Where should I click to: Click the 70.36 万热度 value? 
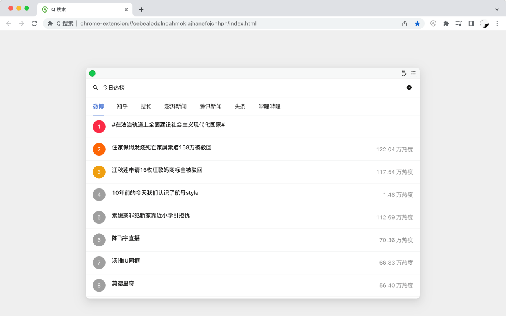pyautogui.click(x=396, y=240)
